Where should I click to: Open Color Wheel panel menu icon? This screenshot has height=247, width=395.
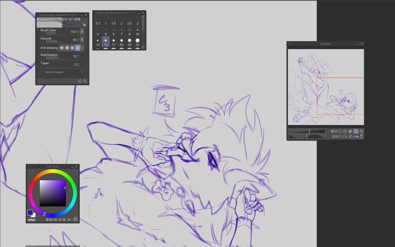pos(29,166)
